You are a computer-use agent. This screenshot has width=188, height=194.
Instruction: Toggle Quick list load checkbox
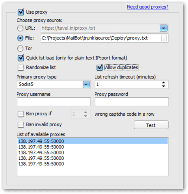coord(21,58)
